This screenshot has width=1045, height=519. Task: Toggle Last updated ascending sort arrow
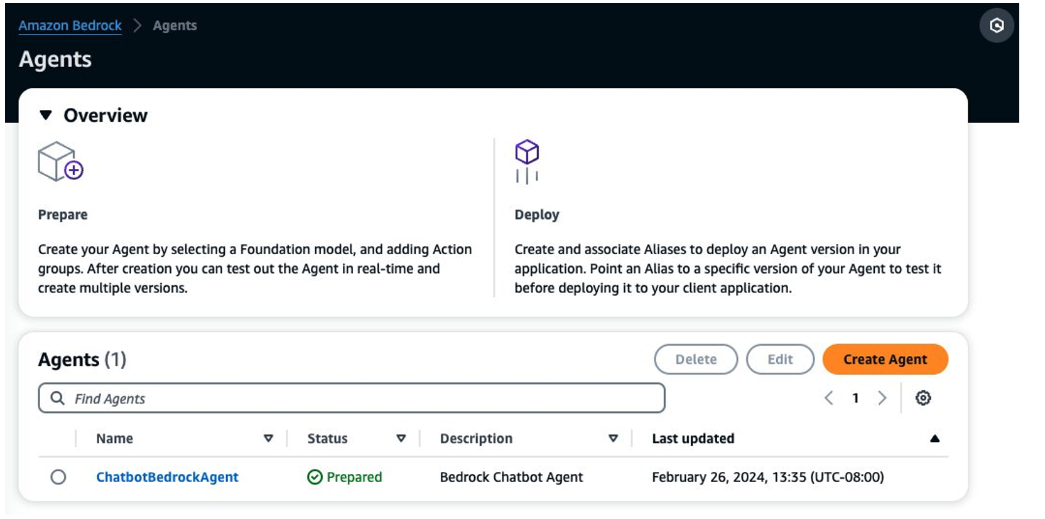coord(934,439)
